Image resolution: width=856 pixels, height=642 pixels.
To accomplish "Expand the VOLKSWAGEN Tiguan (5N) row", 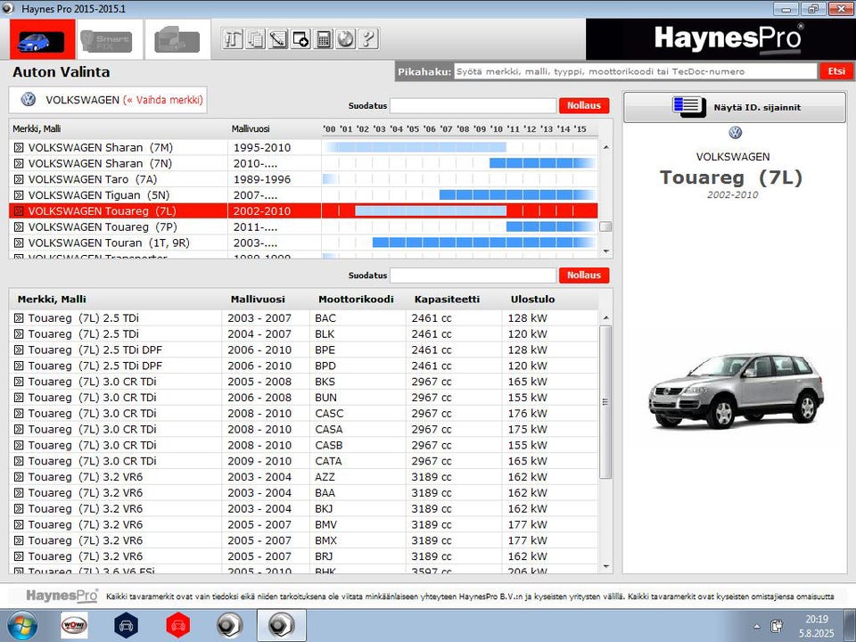I will click(x=20, y=195).
